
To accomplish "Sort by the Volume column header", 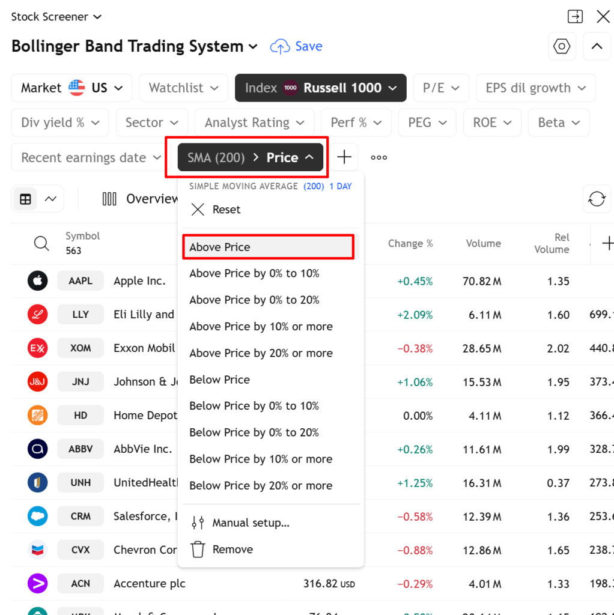I will 483,243.
